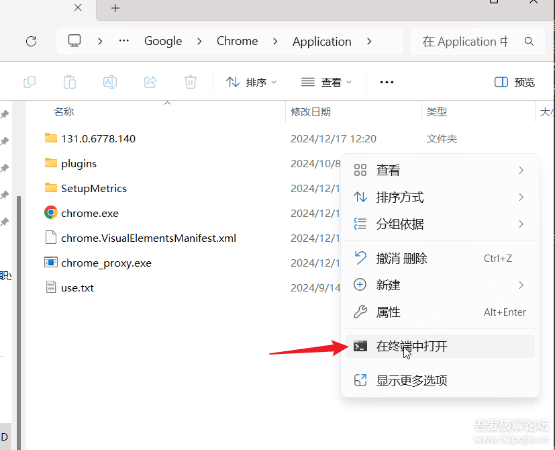Open the 排序方式 context menu submenu
The image size is (555, 450).
pyautogui.click(x=440, y=197)
